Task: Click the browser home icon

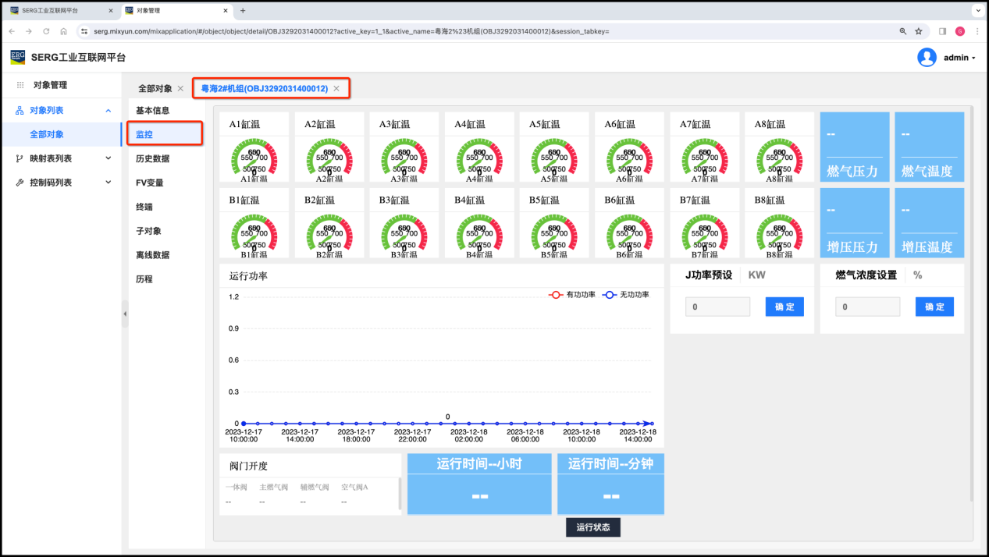Action: pyautogui.click(x=63, y=31)
